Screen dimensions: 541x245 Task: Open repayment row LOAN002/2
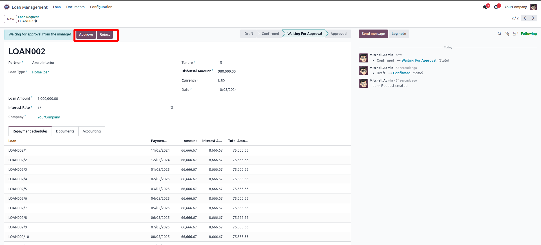pyautogui.click(x=177, y=160)
